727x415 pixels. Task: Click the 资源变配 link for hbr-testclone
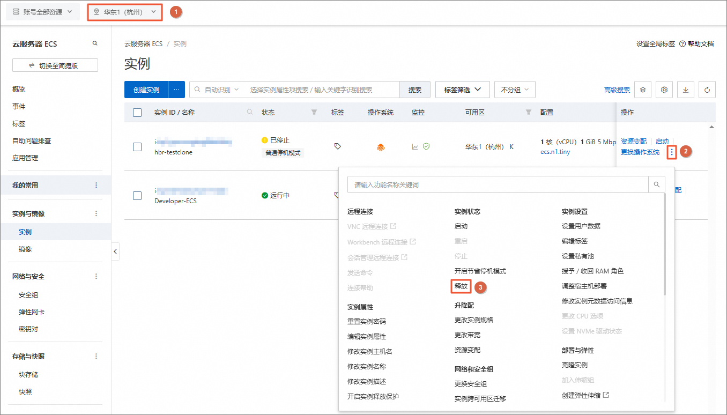coord(634,142)
